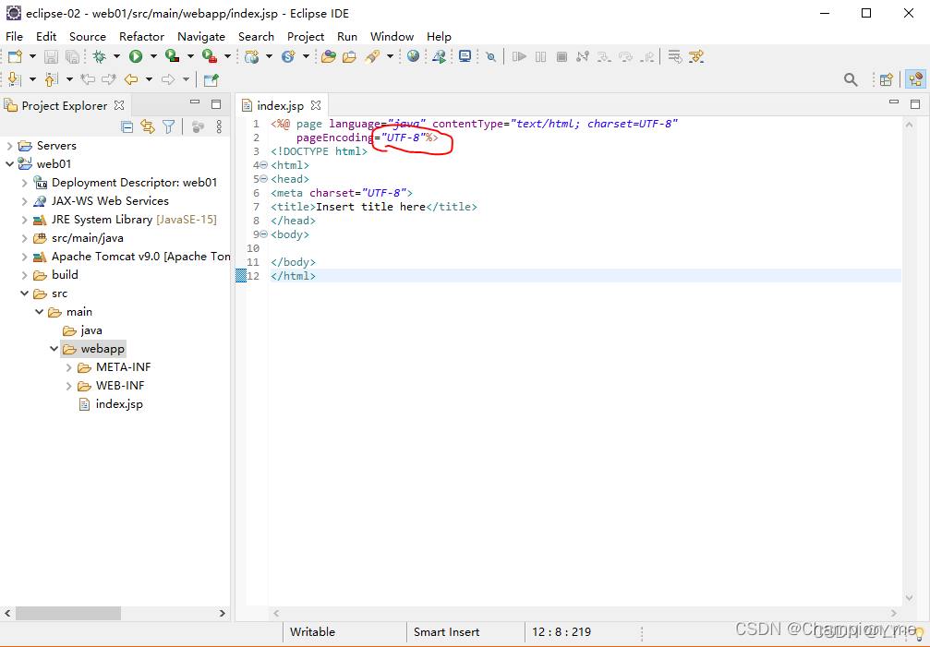Screen dimensions: 930x647
Task: Click the magnifier search icon at top right
Action: coord(851,79)
